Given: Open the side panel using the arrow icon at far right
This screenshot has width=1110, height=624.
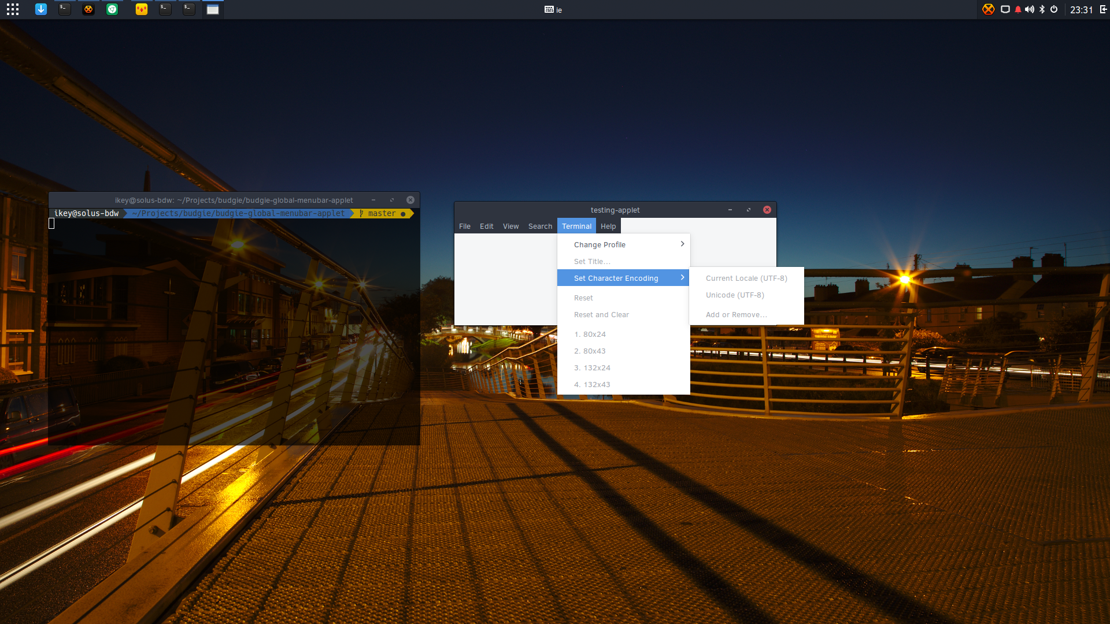Looking at the screenshot, I should coord(1103,9).
